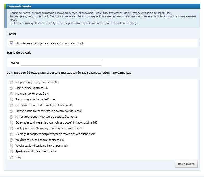The height and width of the screenshot is (177, 204).
Task: Pick 'Wystarczają mi konta na innych portalach'
Action: 11,146
